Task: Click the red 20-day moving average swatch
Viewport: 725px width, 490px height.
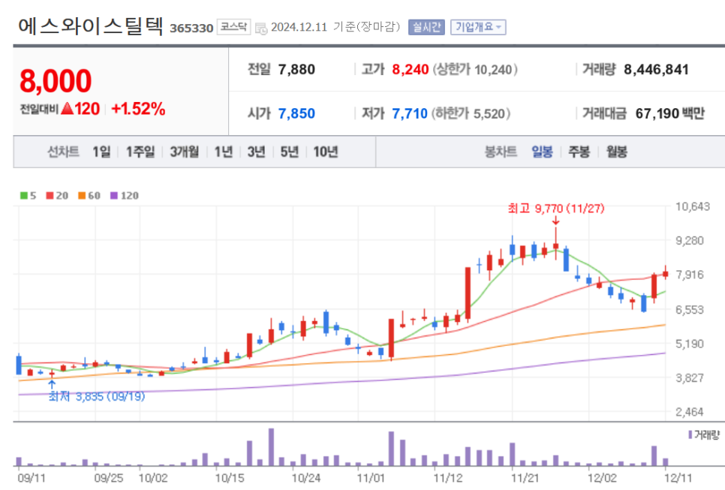Action: (x=50, y=196)
